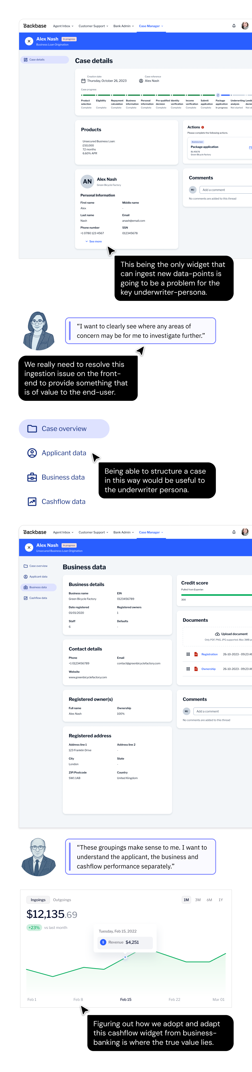Open the Bank Admin dropdown in top header
Screen dimensions: 252x1072
[123, 26]
